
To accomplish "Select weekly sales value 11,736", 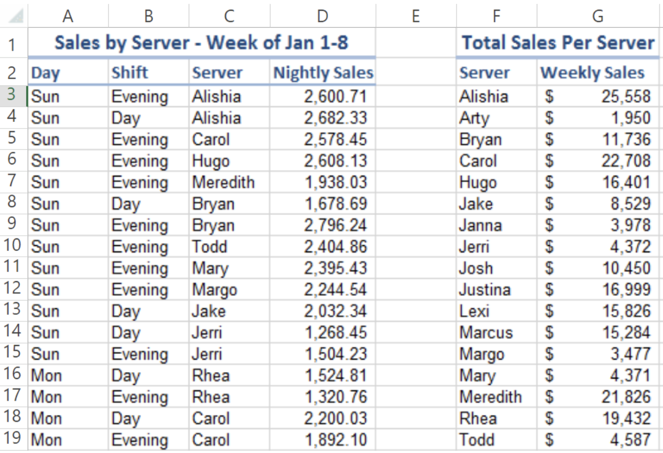I will [x=598, y=139].
